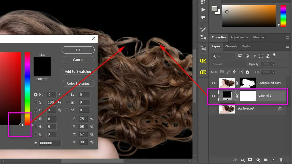292x164 pixels.
Task: Click the Add to Swatches button
Action: point(78,71)
